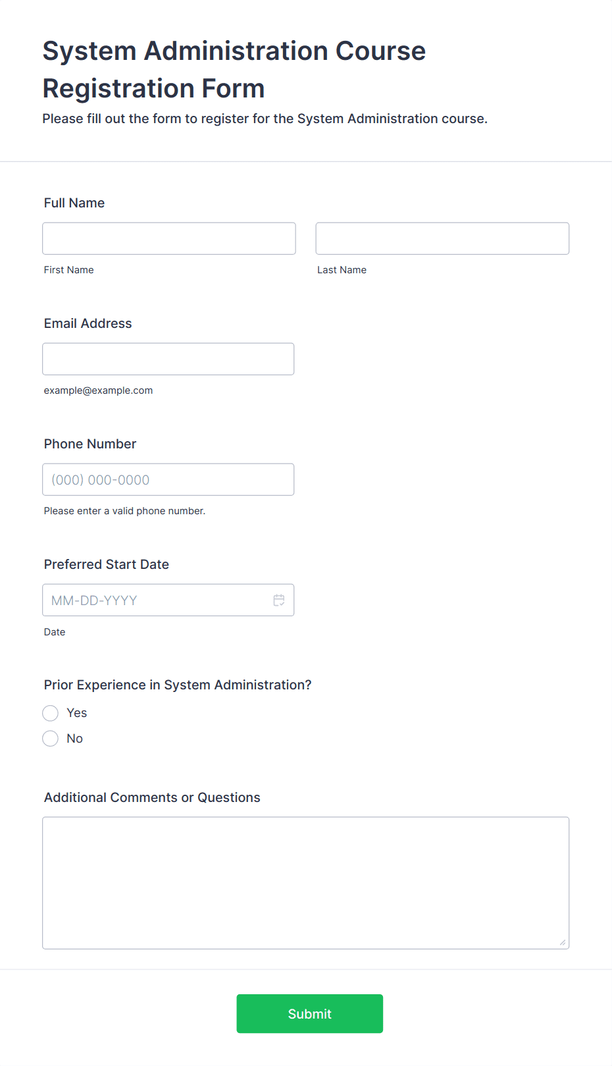Screen dimensions: 612x1066
Task: Open the calendar date picker icon
Action: pos(279,600)
